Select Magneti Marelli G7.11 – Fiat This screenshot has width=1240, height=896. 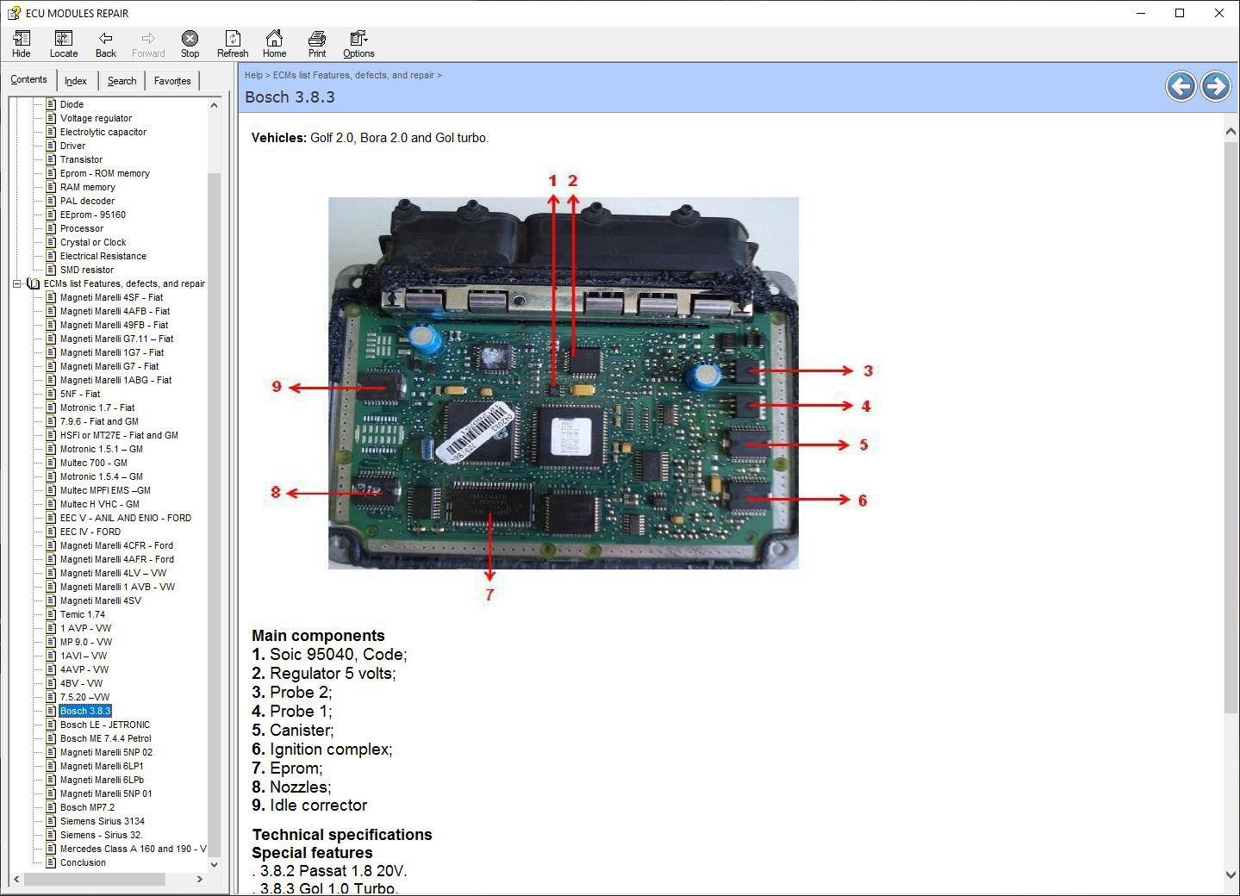(x=116, y=339)
